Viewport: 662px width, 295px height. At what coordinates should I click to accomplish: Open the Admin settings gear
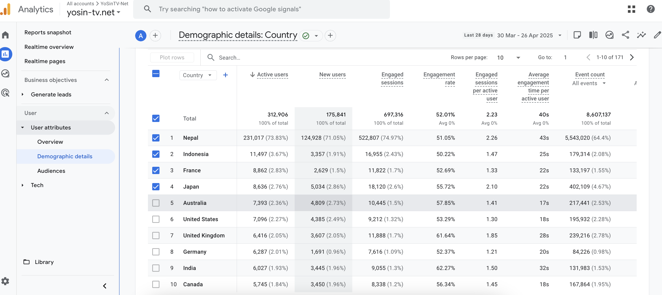point(6,281)
